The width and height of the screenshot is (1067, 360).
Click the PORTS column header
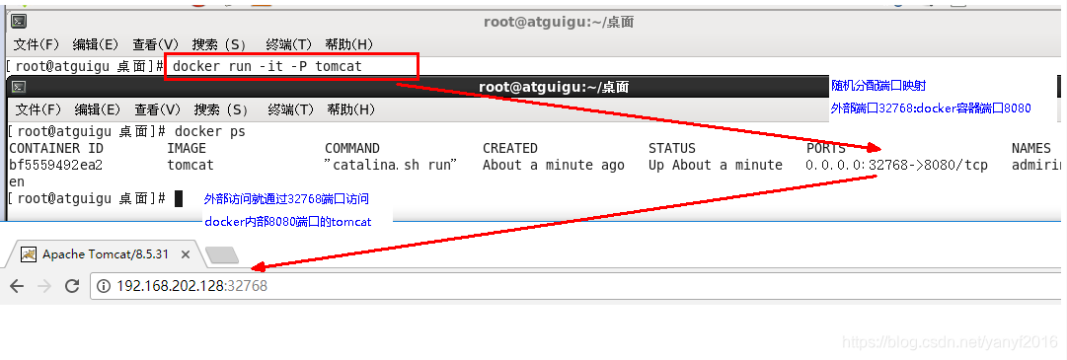826,148
